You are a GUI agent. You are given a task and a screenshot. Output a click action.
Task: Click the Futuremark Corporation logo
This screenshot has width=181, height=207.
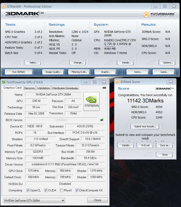pos(159,15)
